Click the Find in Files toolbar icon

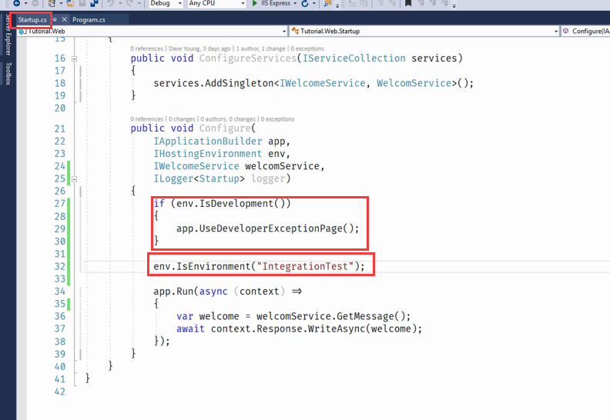point(328,4)
